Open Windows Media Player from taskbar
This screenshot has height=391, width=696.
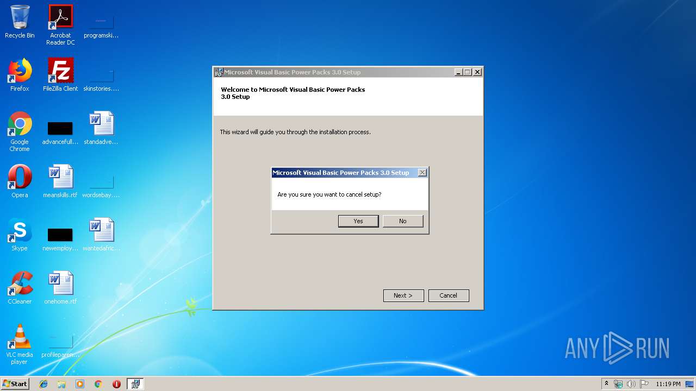pos(80,384)
